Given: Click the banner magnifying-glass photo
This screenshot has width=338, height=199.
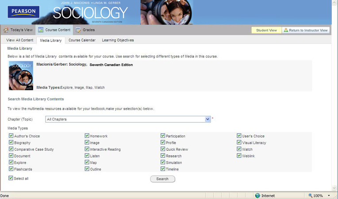Looking at the screenshot, I should (166, 12).
